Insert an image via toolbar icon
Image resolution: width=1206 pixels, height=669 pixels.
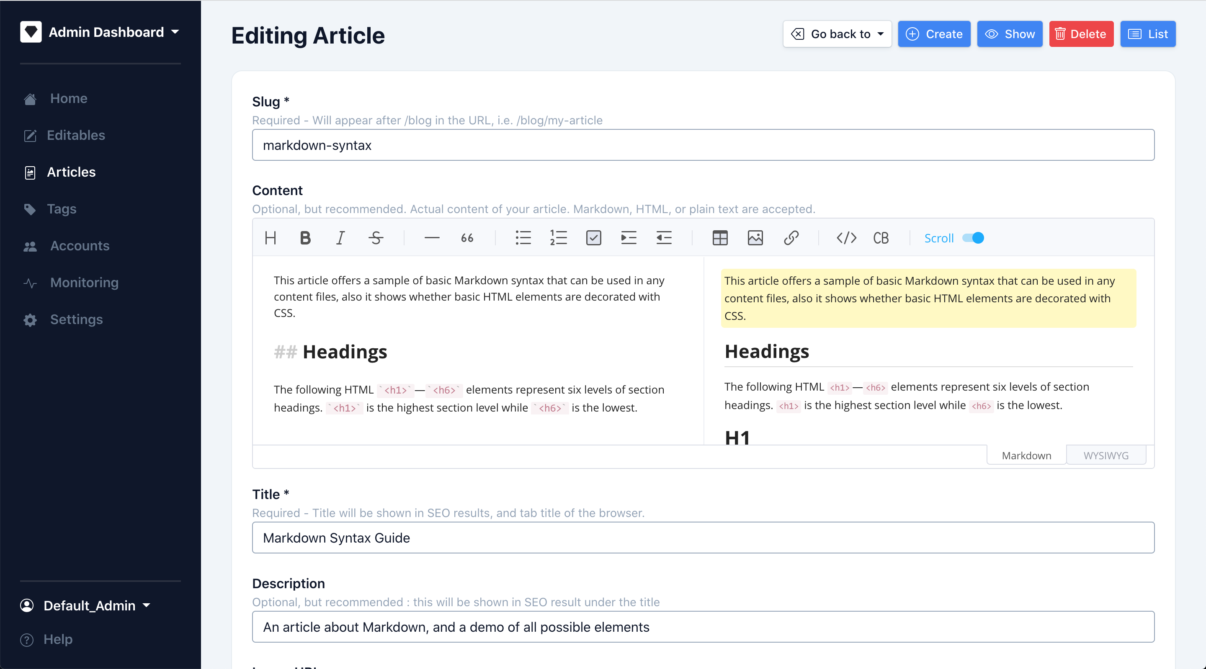755,238
